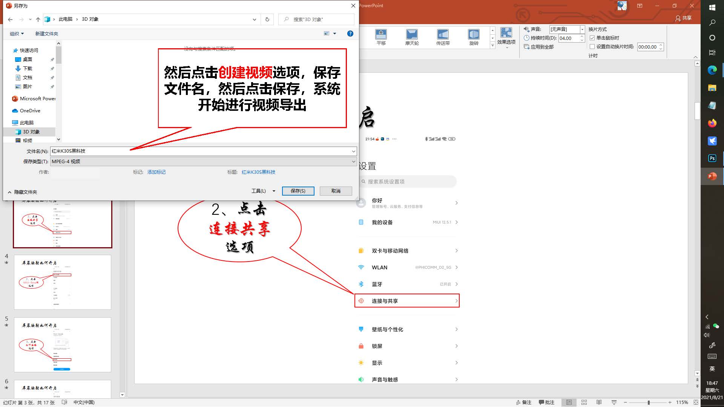Refresh the 3D 对象 folder view

267,19
